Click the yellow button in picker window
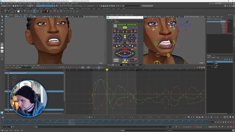 125,27
